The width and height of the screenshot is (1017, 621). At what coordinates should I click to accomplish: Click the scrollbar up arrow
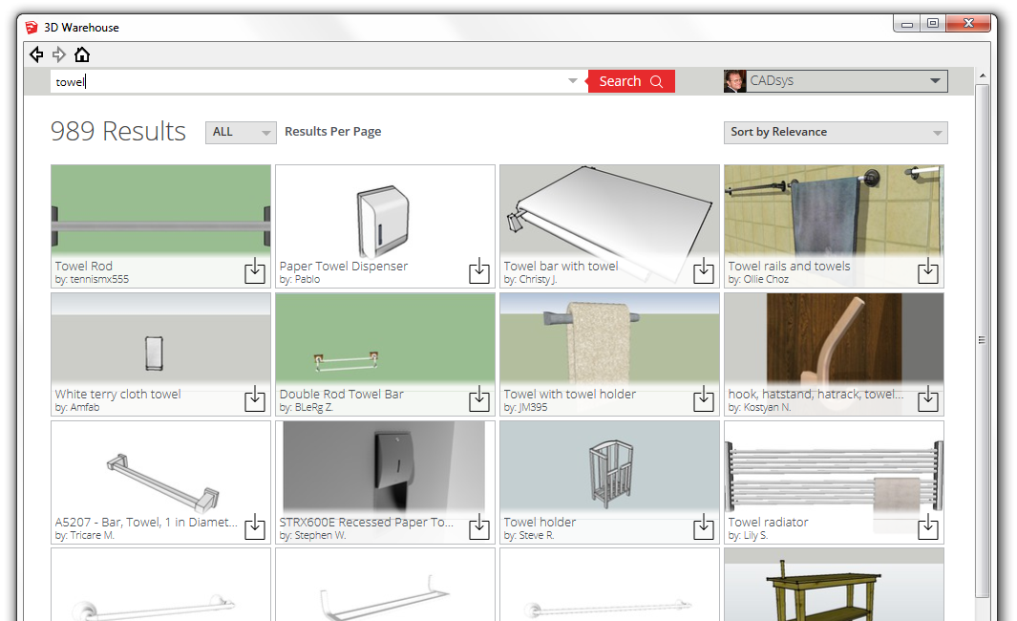(982, 75)
